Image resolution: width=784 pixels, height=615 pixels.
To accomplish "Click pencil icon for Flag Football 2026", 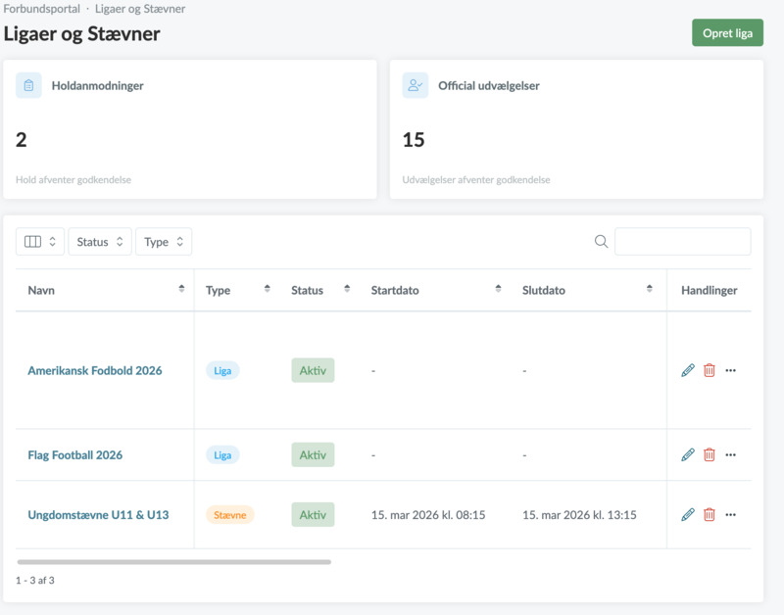I will click(x=687, y=455).
